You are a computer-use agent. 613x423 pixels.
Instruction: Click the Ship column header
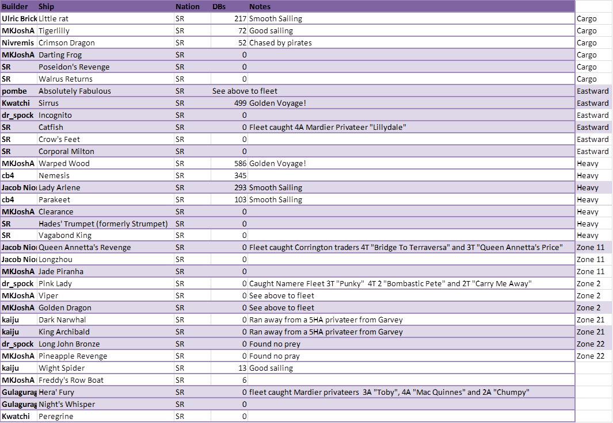coord(47,6)
